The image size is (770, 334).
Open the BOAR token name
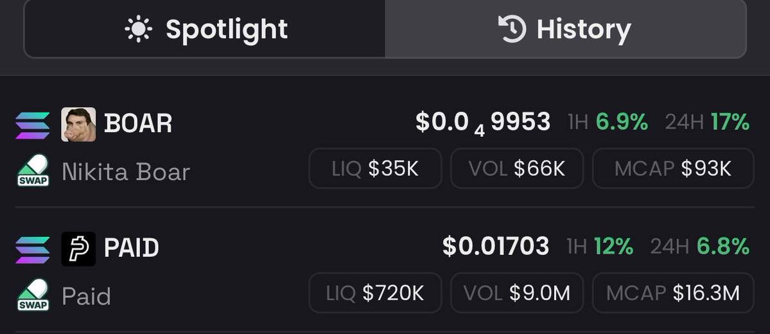138,123
